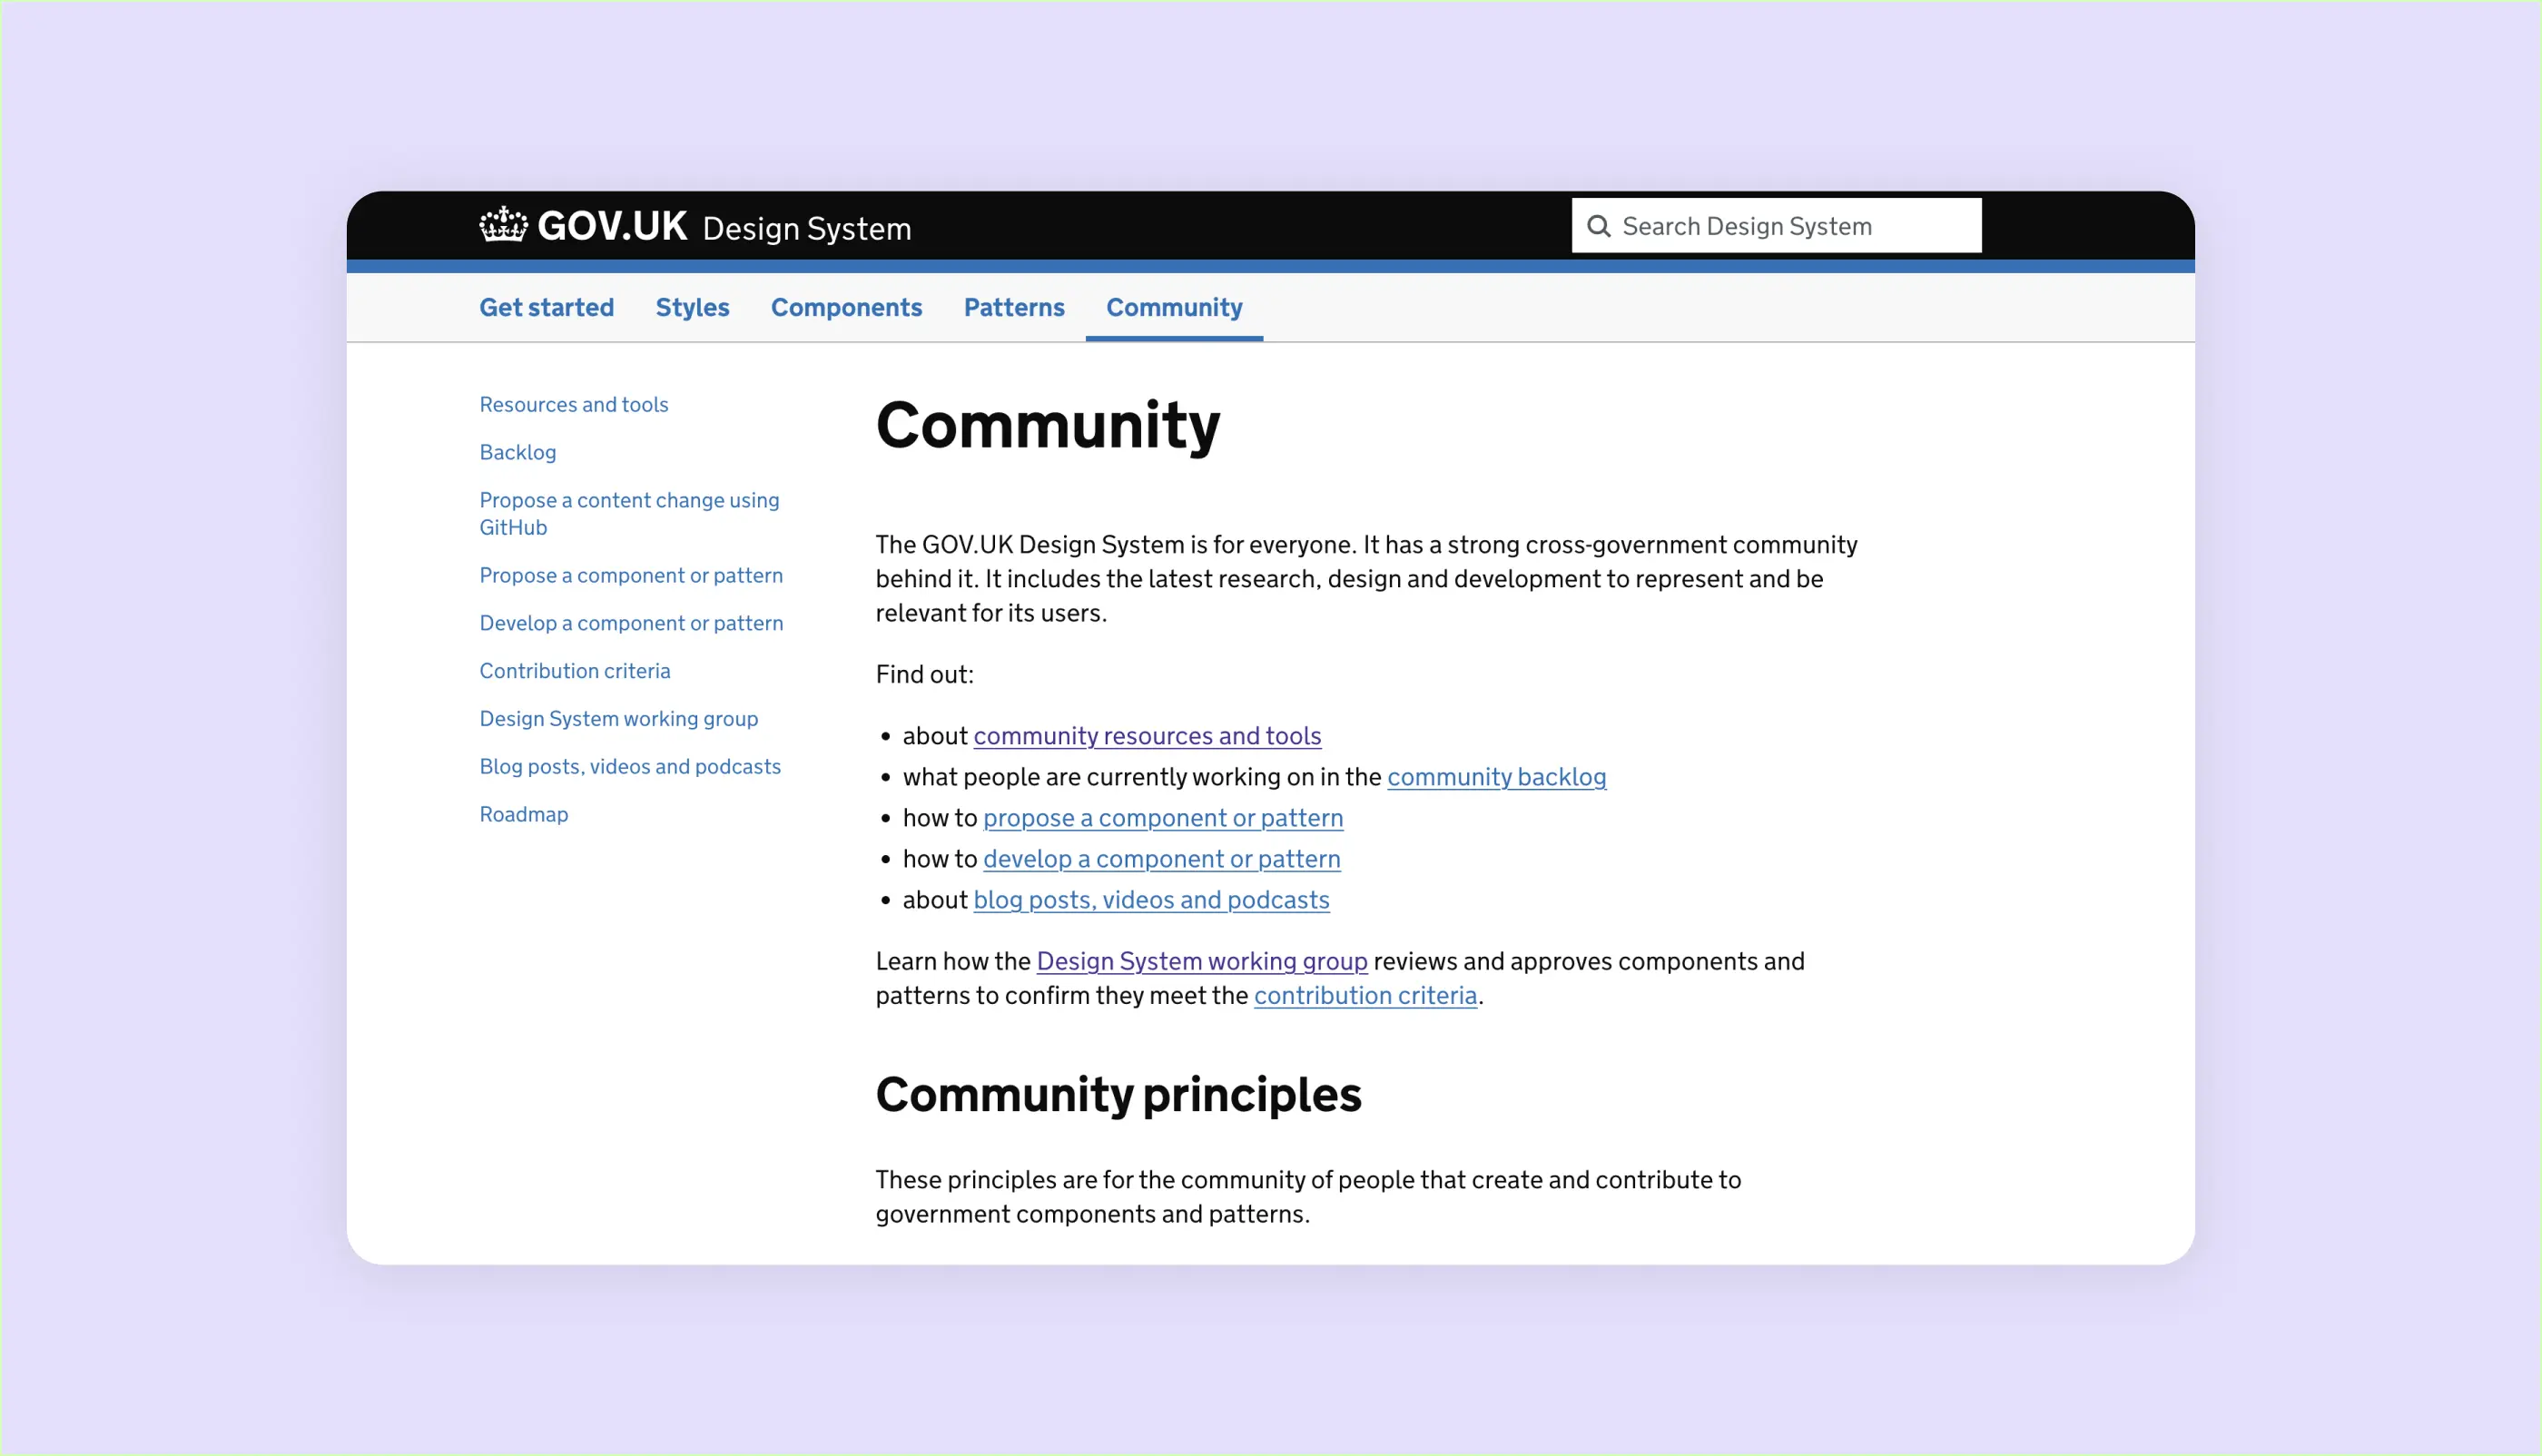Viewport: 2542px width, 1456px height.
Task: Open Propose a content change using GitHub
Action: tap(629, 513)
